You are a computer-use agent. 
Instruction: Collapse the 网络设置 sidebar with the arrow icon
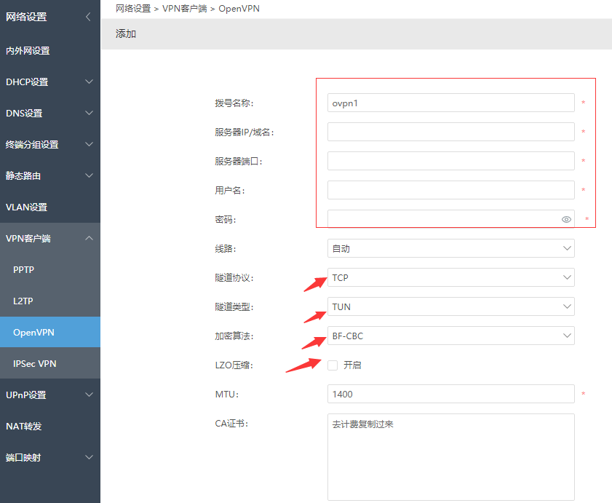(x=88, y=17)
